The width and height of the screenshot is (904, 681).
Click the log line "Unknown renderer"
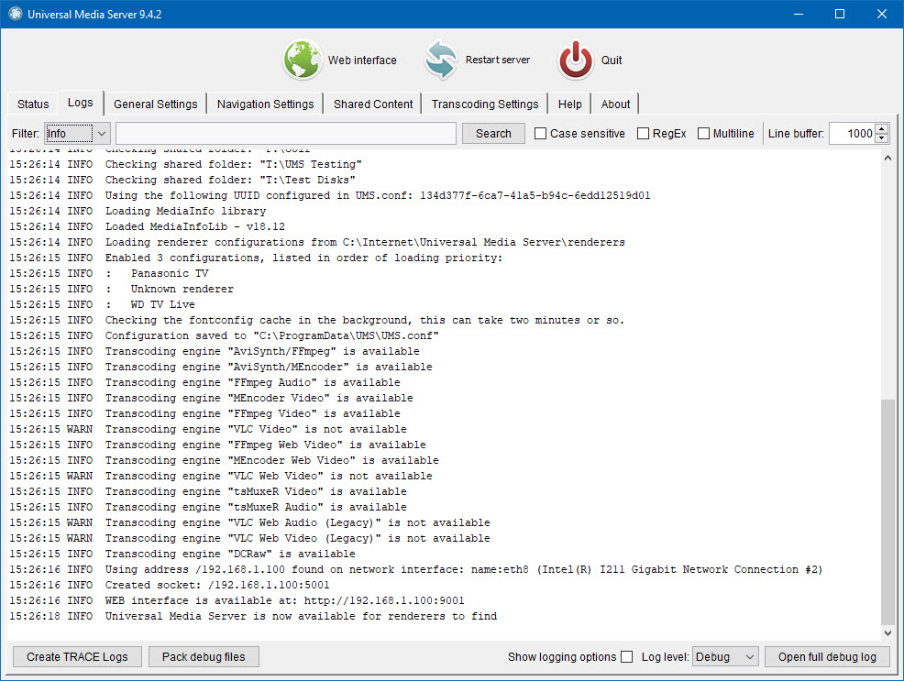[122, 289]
